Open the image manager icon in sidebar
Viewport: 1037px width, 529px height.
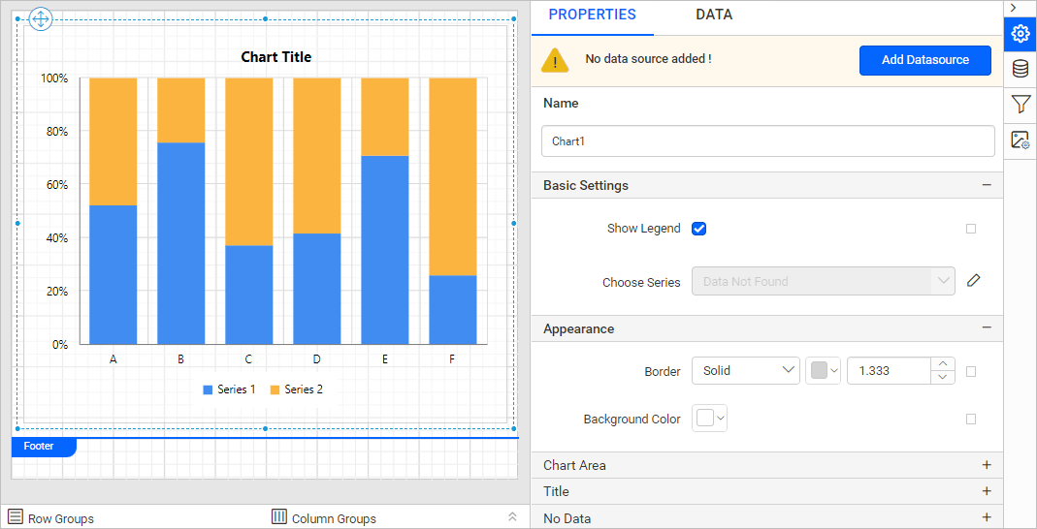(x=1020, y=140)
